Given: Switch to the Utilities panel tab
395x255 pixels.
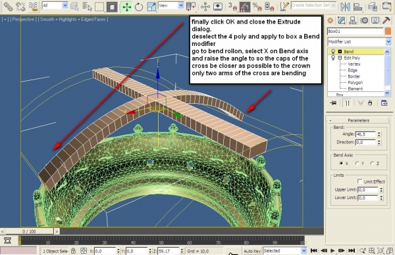Looking at the screenshot, I should (x=386, y=20).
